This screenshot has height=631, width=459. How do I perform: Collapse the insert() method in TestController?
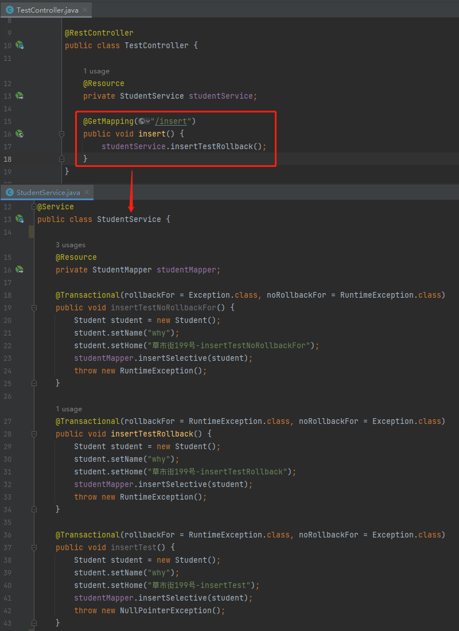click(61, 134)
